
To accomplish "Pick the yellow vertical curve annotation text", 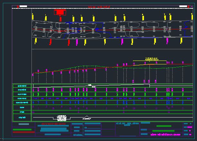I will (x=151, y=59).
